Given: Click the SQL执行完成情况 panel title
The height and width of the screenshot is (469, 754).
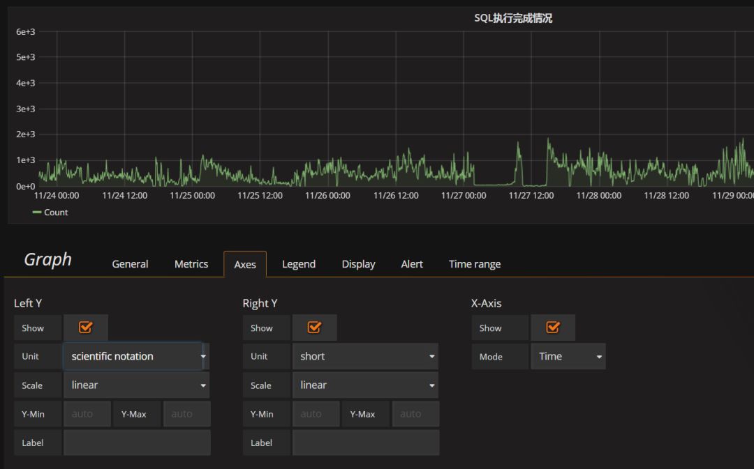Looking at the screenshot, I should (513, 18).
